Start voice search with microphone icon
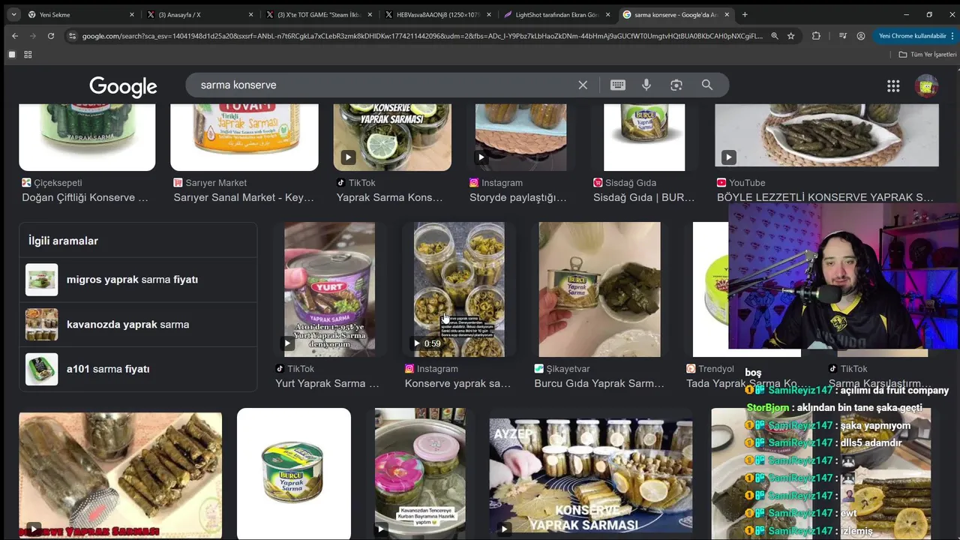960x540 pixels. (646, 85)
